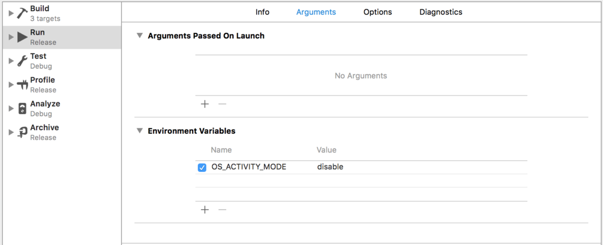Image resolution: width=603 pixels, height=245 pixels.
Task: Remove selected environment variable with minus
Action: 222,210
